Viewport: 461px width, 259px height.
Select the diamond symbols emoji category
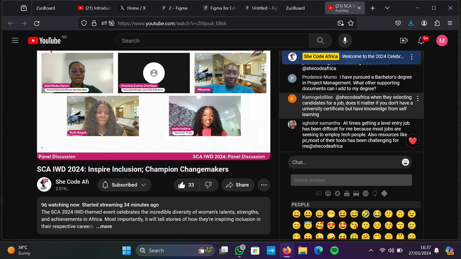click(x=384, y=193)
